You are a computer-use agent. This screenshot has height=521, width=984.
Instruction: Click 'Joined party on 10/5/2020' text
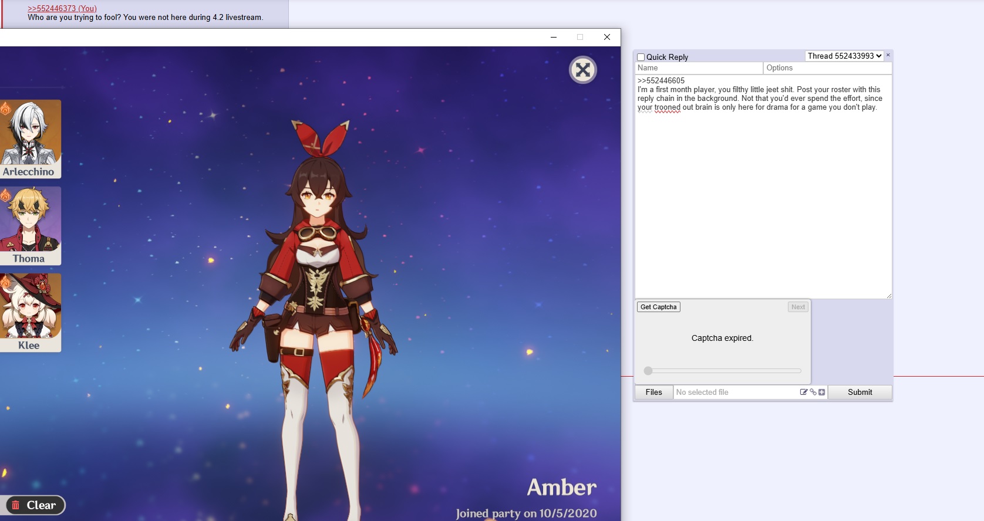coord(527,513)
